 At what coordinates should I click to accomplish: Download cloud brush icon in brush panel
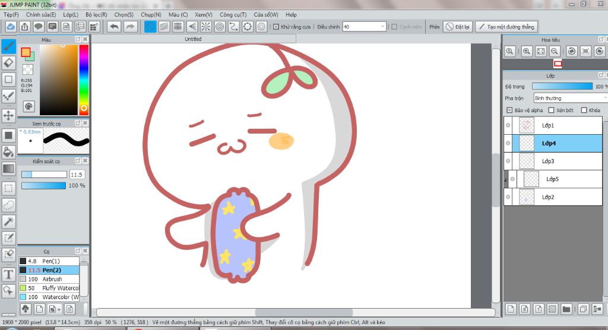pyautogui.click(x=25, y=309)
